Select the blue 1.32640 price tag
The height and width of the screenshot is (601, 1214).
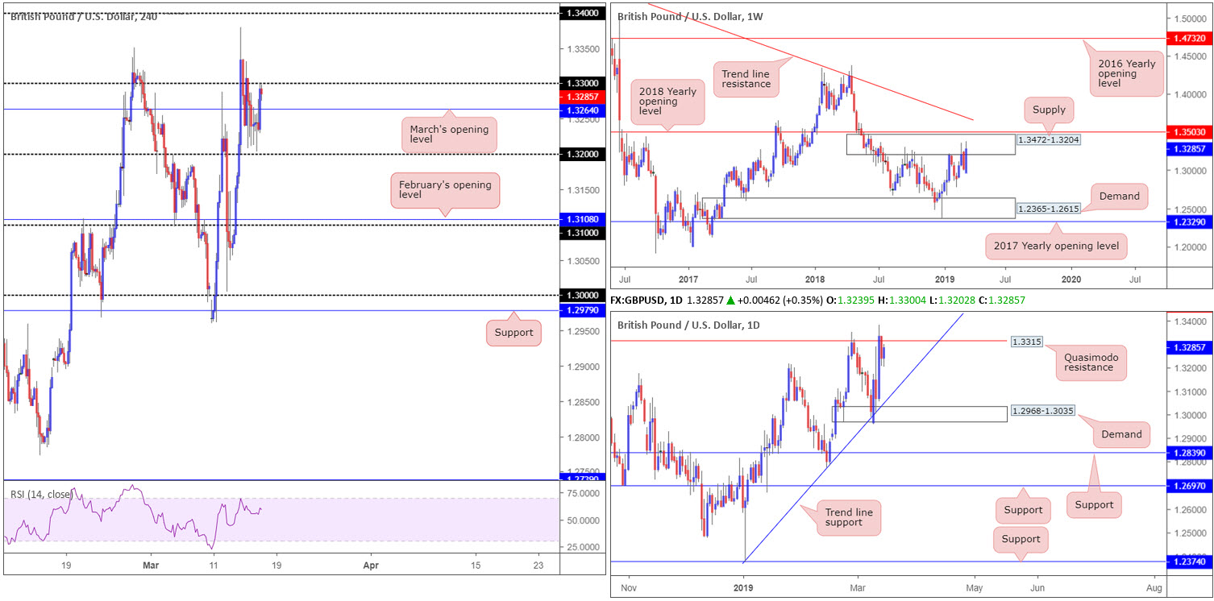pos(581,110)
